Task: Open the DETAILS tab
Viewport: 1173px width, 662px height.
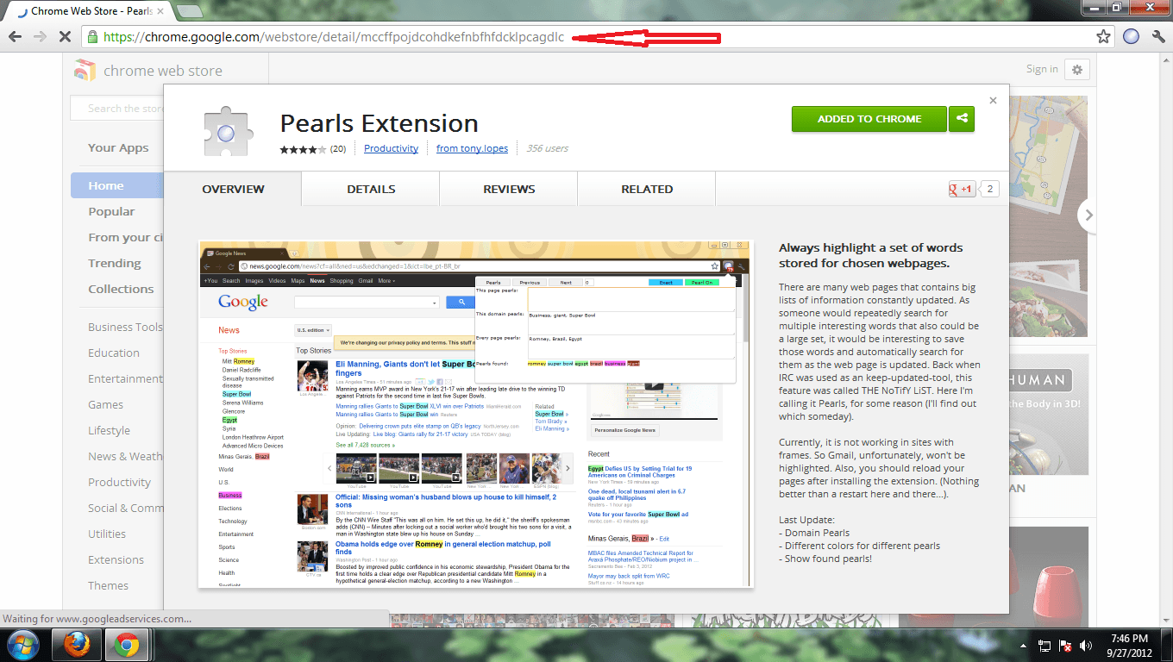Action: pyautogui.click(x=370, y=188)
